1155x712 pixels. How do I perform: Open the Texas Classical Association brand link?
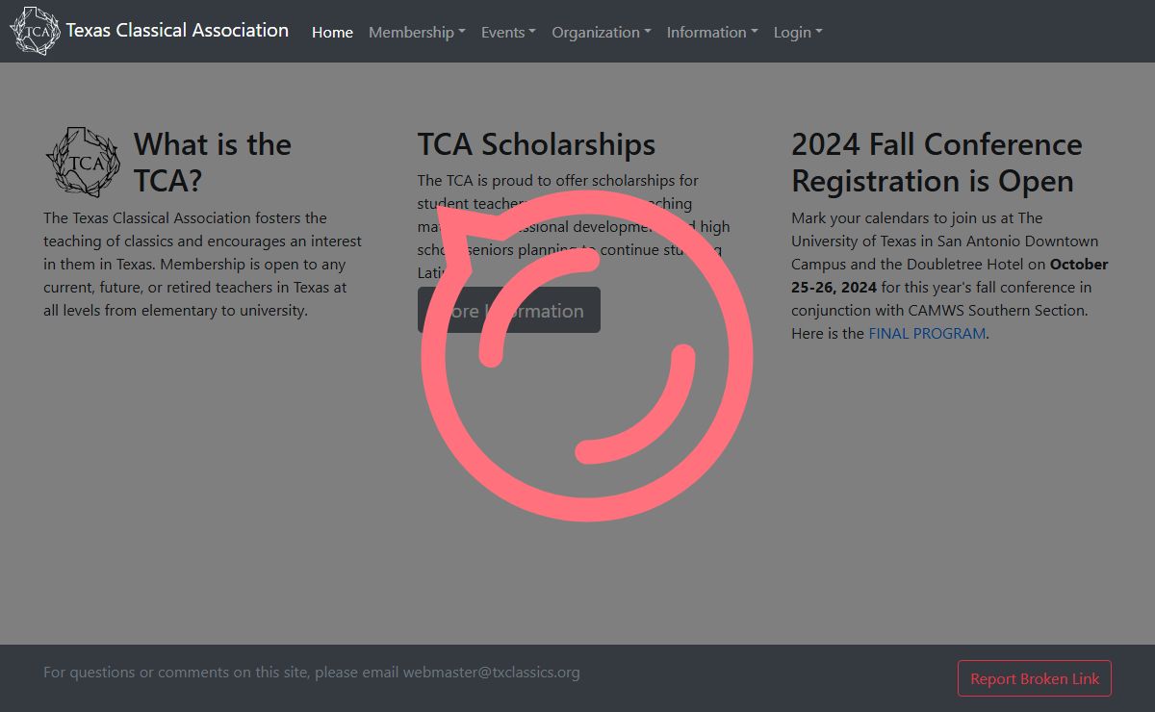(177, 31)
